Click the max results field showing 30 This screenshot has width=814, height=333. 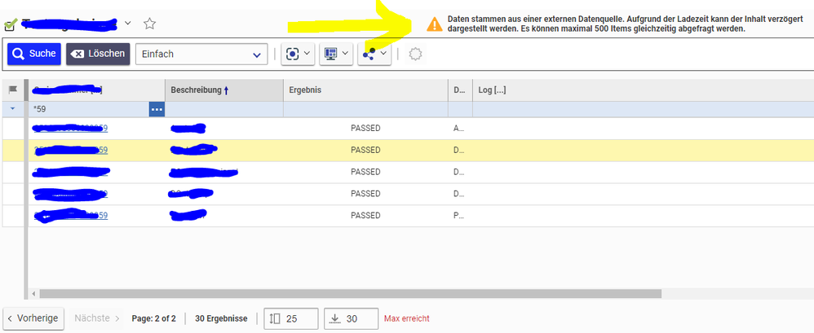(352, 318)
